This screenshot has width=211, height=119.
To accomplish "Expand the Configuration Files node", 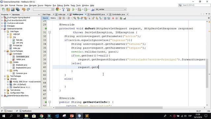I will pyautogui.click(x=5, y=93).
